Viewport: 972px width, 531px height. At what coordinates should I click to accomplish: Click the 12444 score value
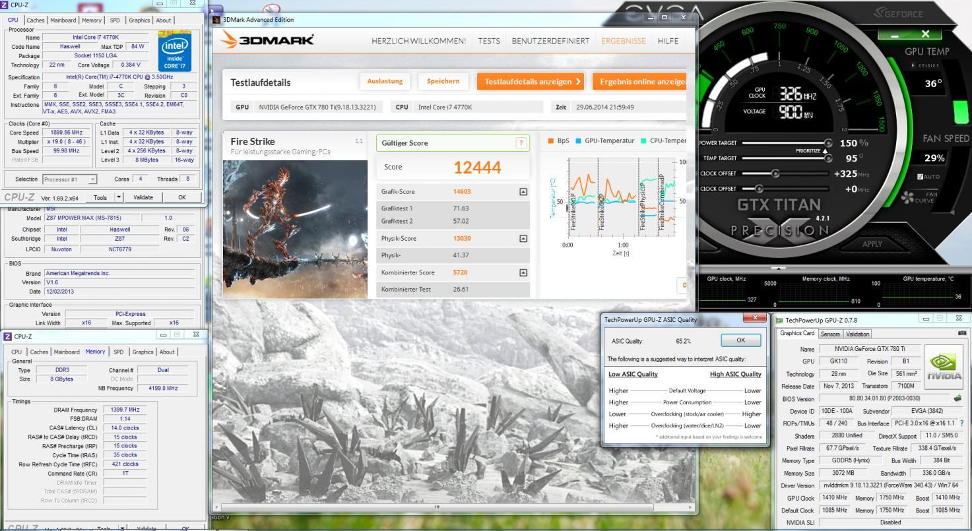[x=478, y=168]
